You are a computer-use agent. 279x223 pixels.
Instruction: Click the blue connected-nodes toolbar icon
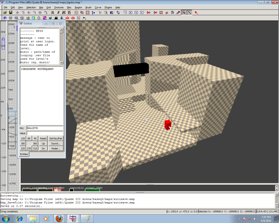coord(93,13)
